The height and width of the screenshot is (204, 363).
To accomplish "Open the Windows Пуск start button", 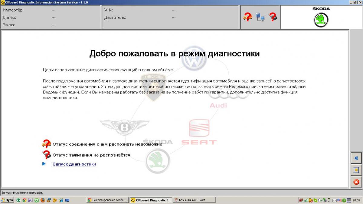I will coord(7,200).
